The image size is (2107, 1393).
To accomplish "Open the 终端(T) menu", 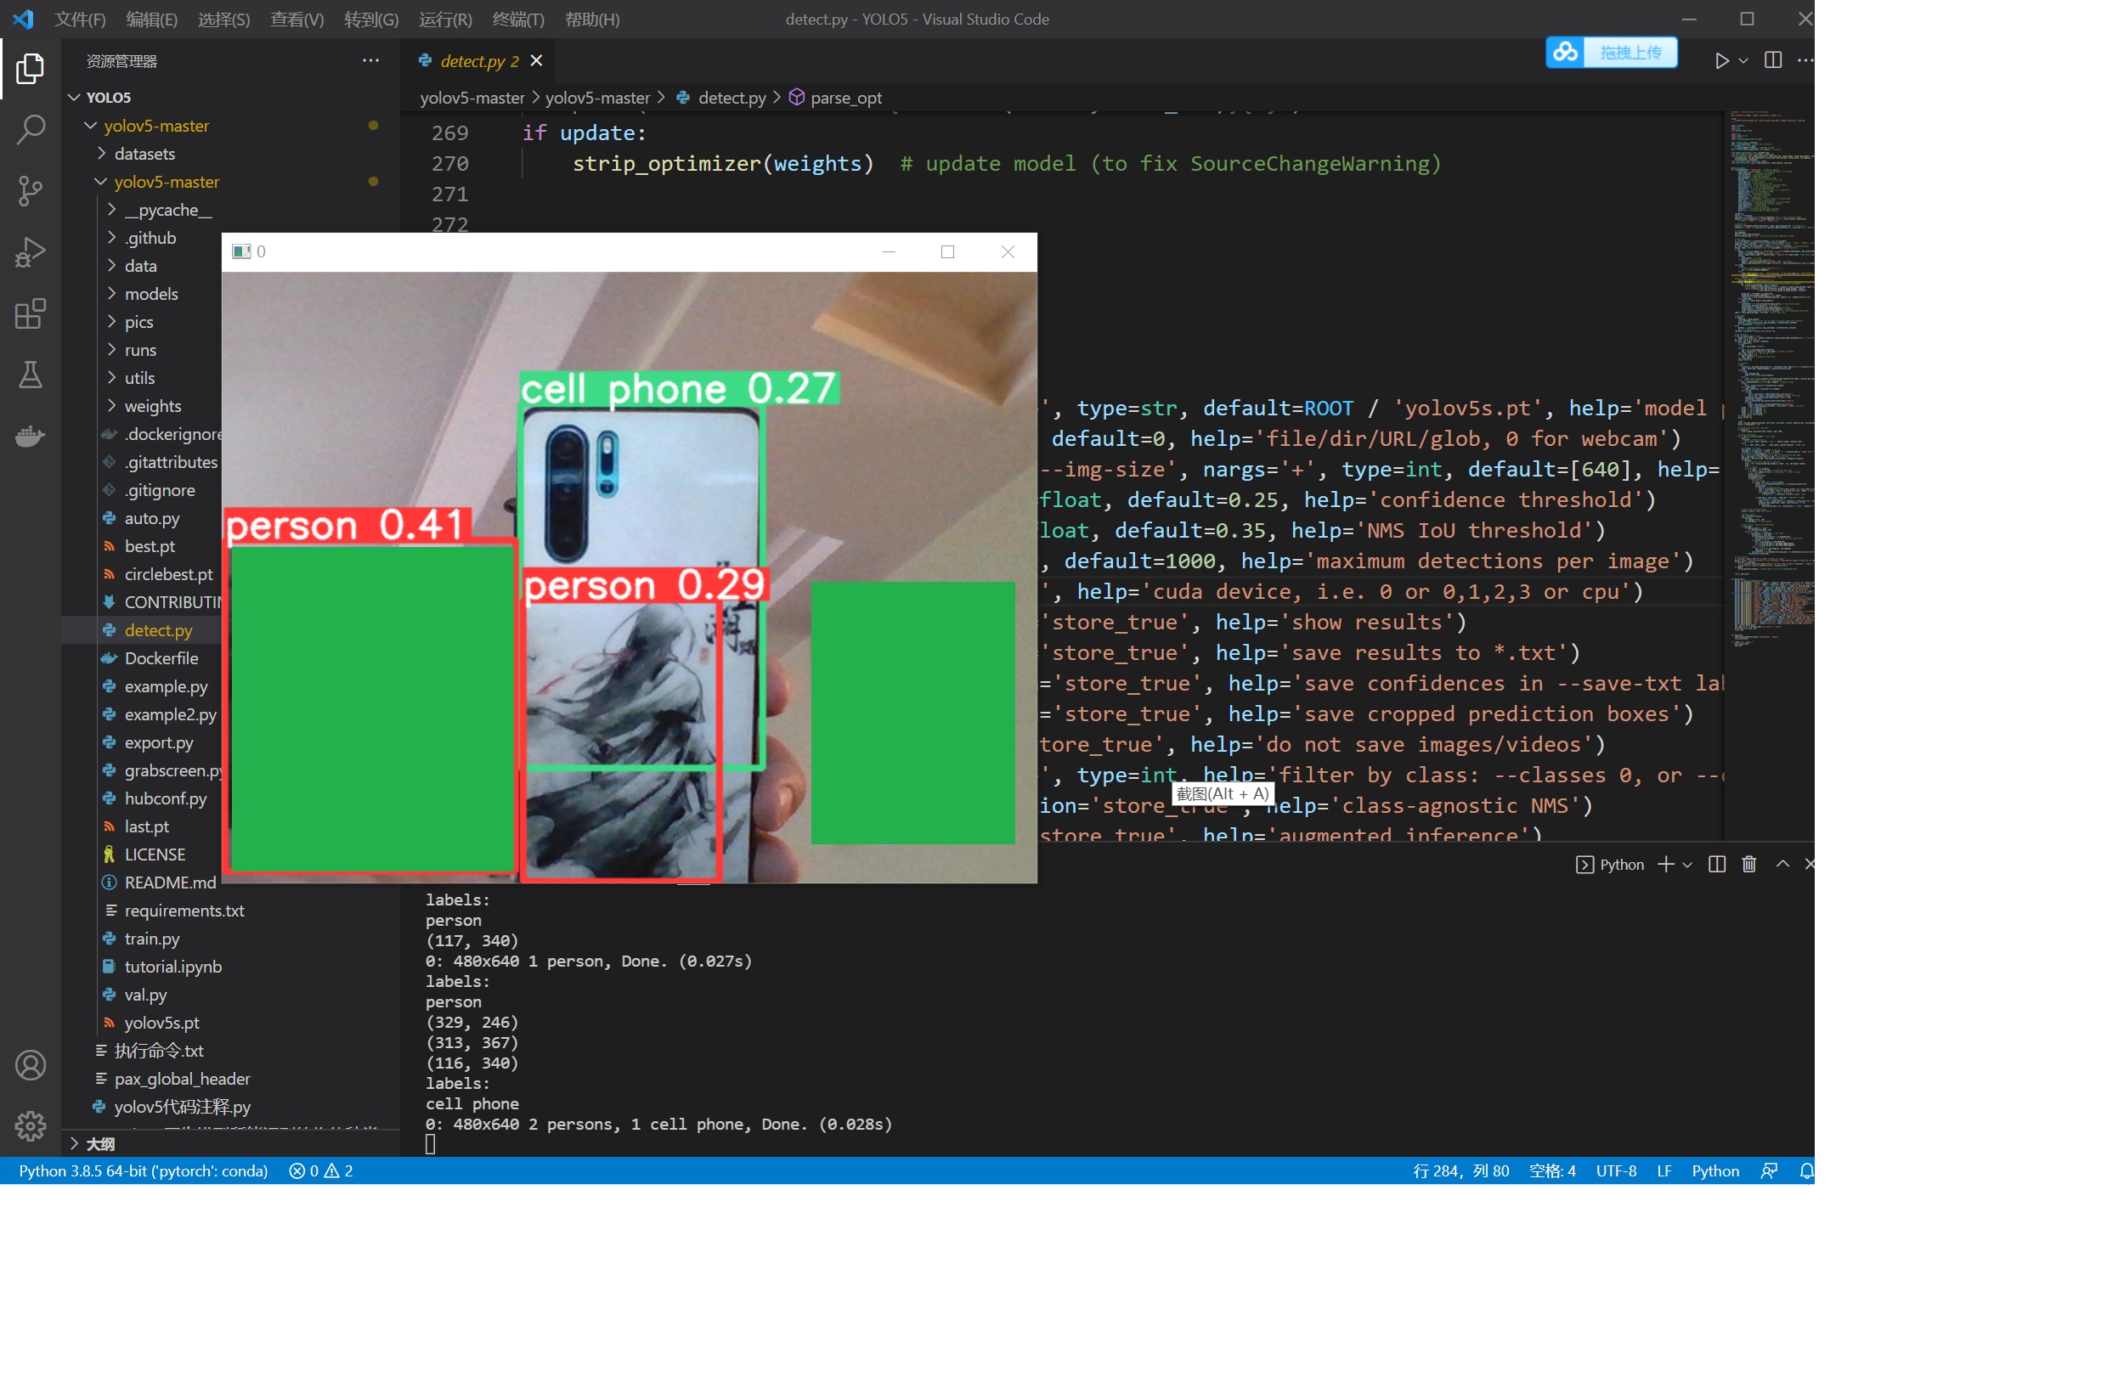I will [517, 20].
